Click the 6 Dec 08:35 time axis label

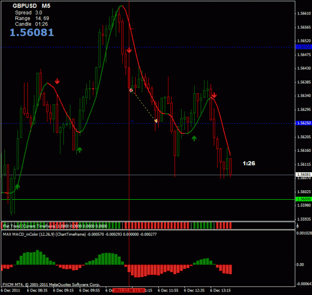(37, 291)
